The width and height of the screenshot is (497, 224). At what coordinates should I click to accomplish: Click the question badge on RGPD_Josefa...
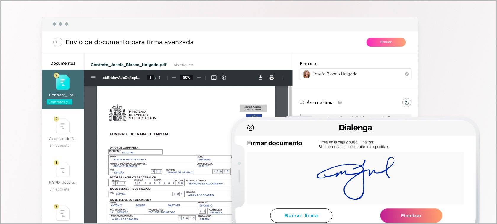[x=56, y=163]
